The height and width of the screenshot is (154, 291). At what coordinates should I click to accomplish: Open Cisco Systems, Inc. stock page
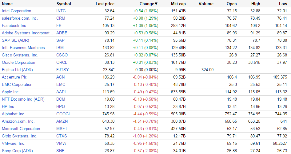[20, 55]
